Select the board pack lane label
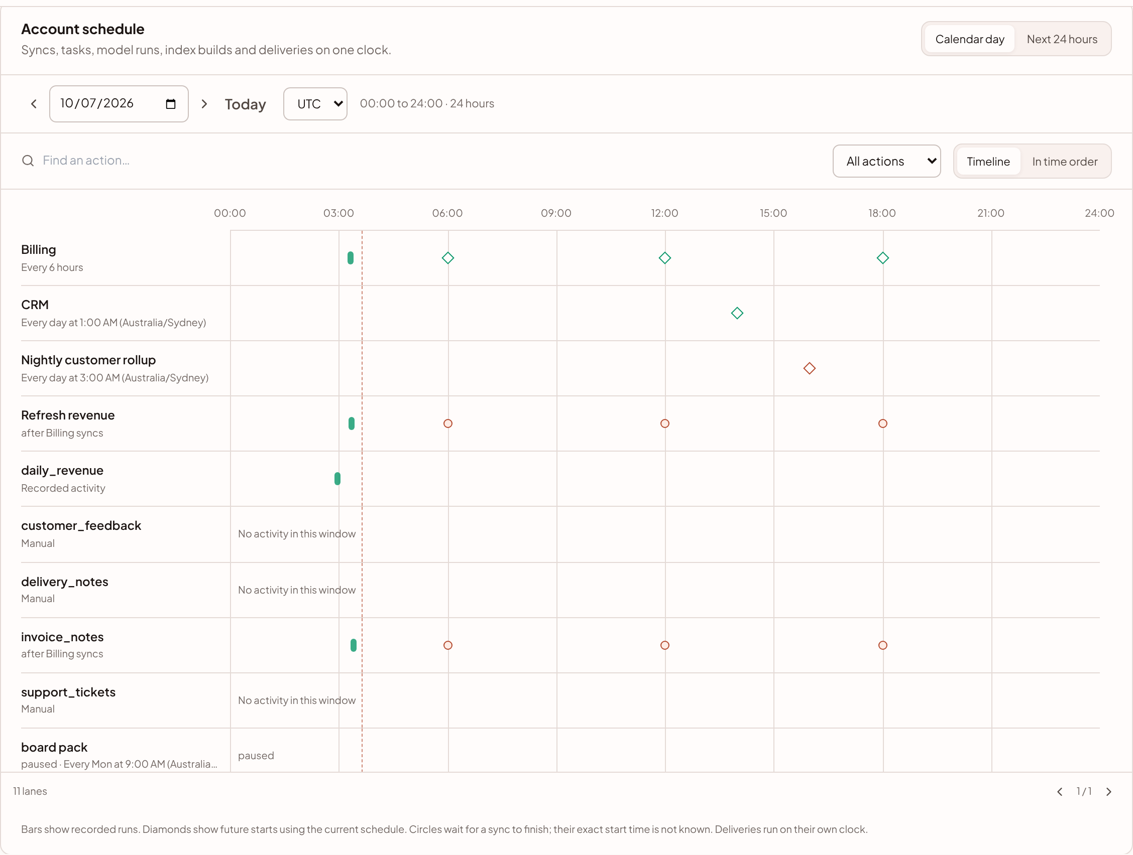Viewport: 1133px width, 855px height. pos(54,748)
